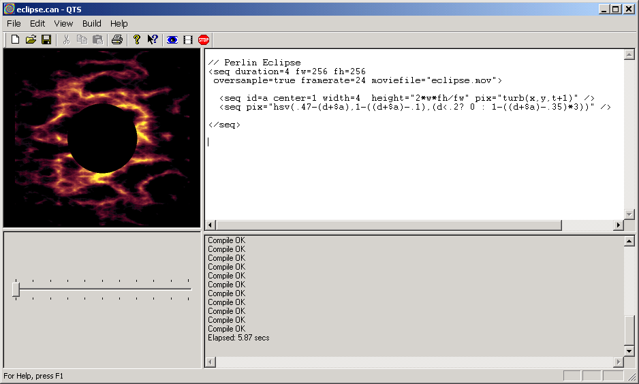Click the Open folder toolbar icon
The image size is (639, 384).
coord(31,39)
